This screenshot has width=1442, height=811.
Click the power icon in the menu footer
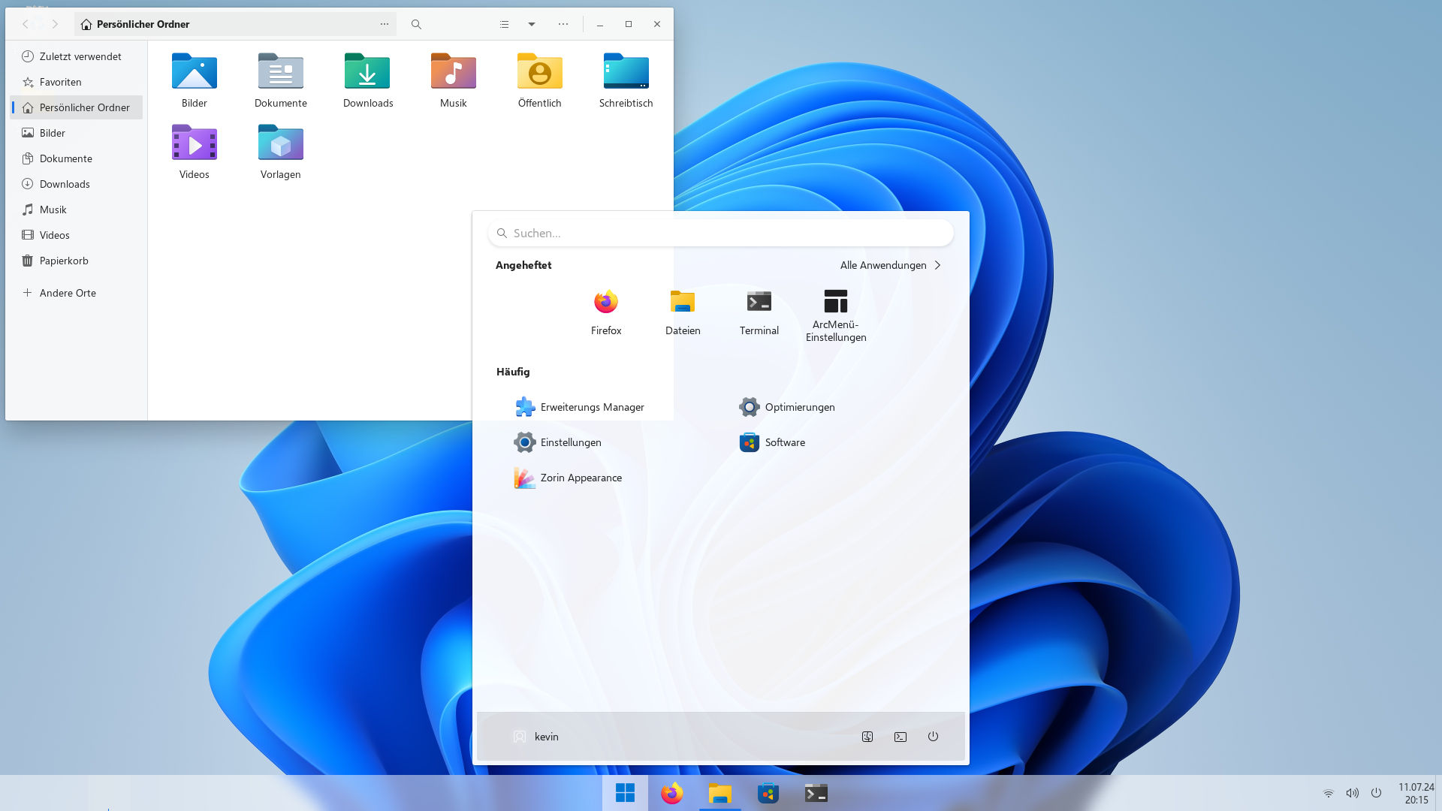coord(933,737)
